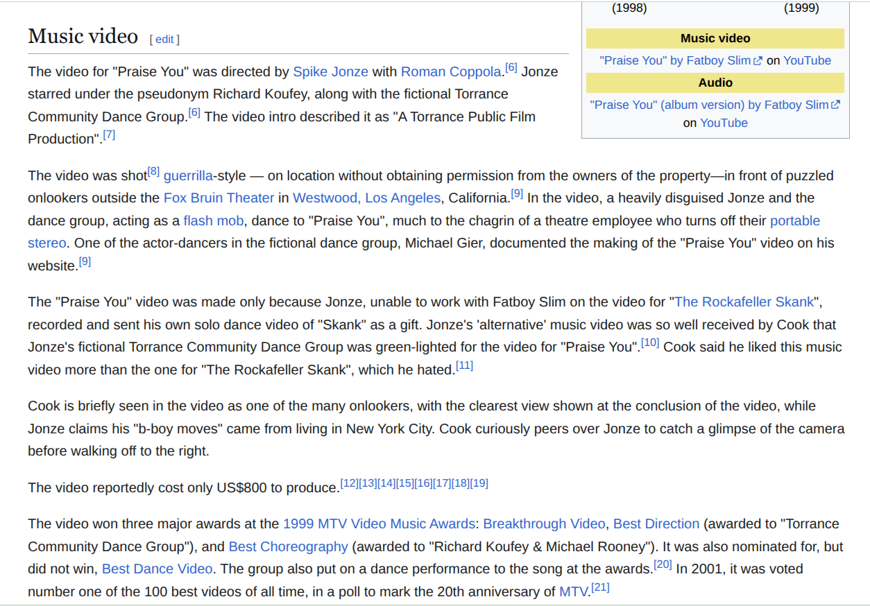Open the MTV link at paragraph end
The image size is (870, 606).
[x=574, y=592]
